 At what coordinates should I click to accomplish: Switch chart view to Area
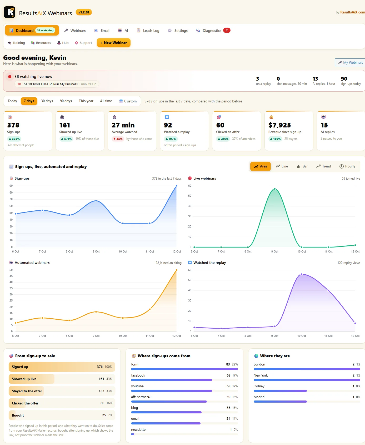click(261, 166)
